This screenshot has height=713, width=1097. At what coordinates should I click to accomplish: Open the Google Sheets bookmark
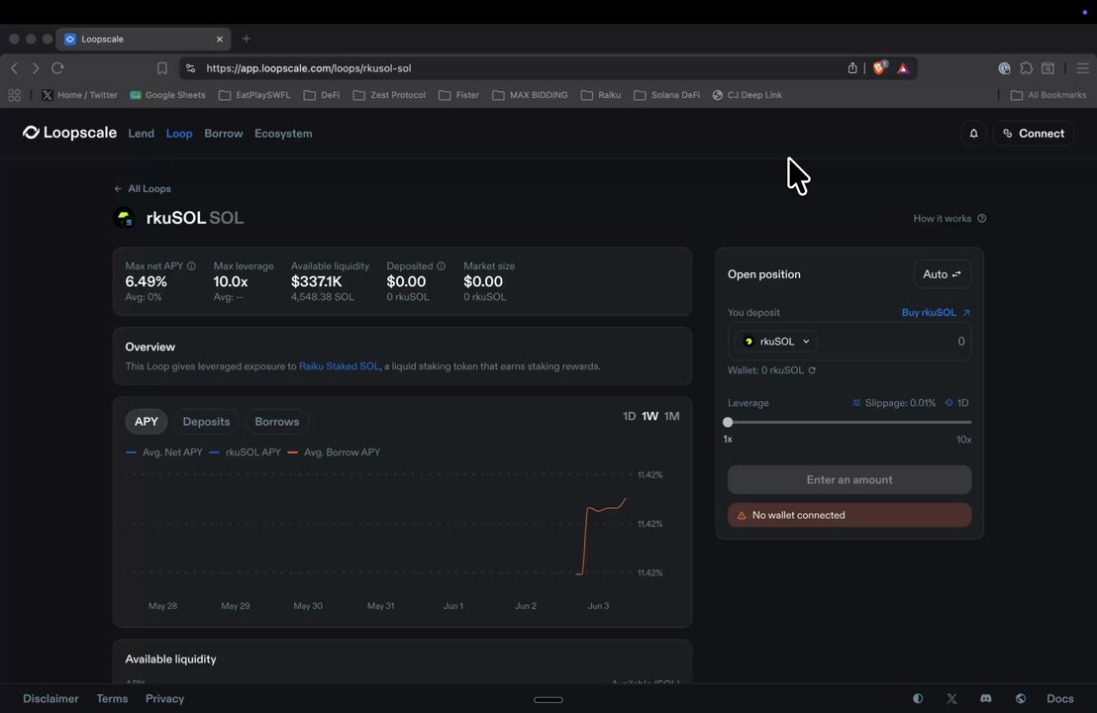pyautogui.click(x=168, y=95)
